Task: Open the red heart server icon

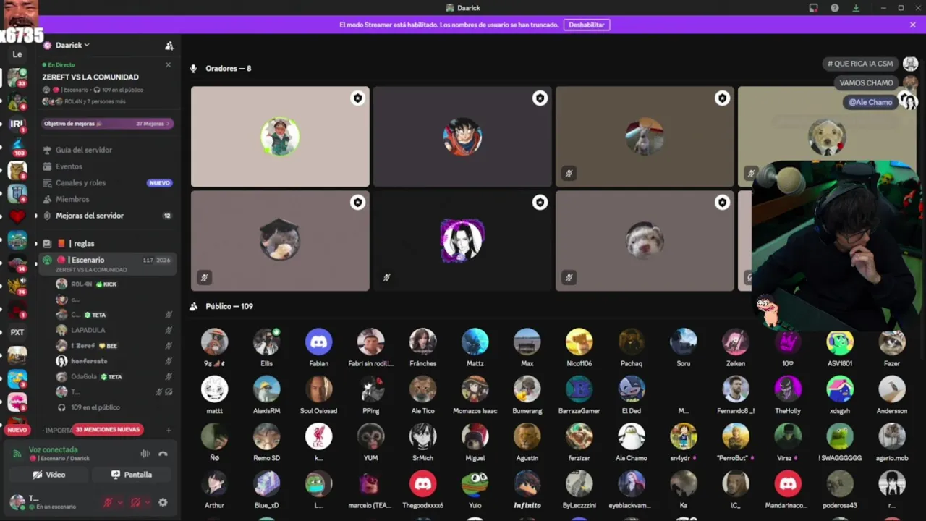Action: coord(17,216)
